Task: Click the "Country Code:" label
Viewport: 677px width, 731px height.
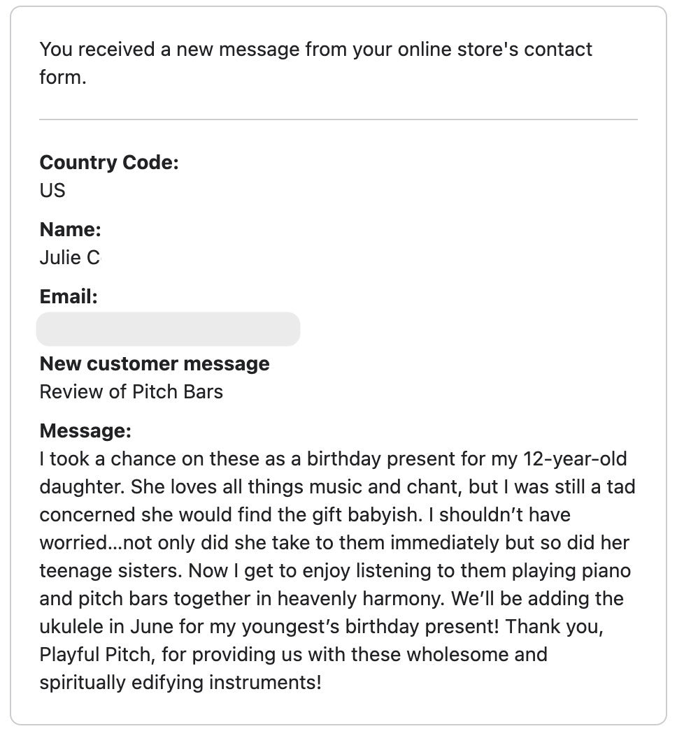Action: [109, 162]
